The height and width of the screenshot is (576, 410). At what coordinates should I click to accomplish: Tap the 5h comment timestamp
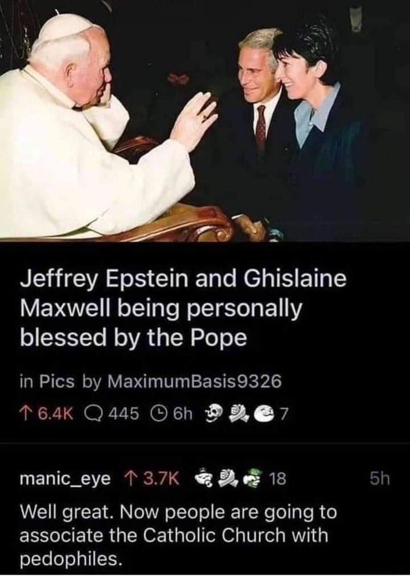380,479
